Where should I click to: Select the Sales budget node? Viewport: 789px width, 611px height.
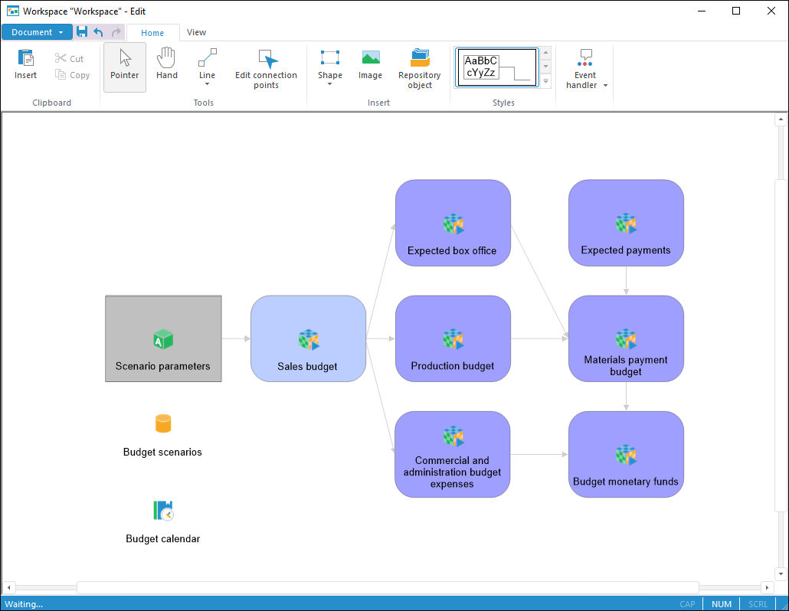(308, 338)
